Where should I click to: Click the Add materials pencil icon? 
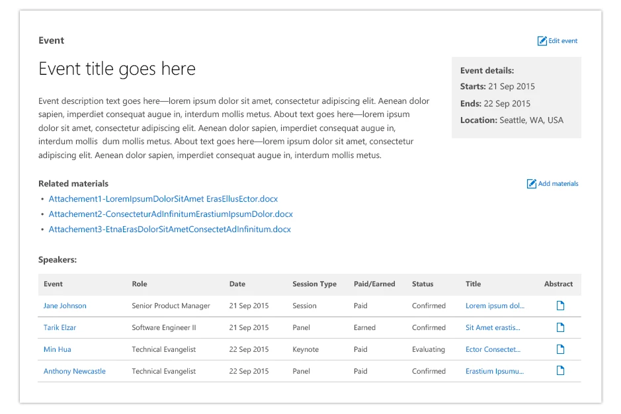coord(532,184)
